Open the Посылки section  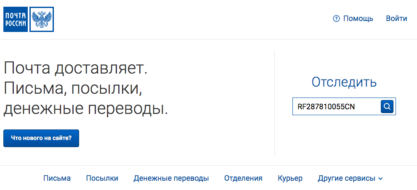[102, 178]
